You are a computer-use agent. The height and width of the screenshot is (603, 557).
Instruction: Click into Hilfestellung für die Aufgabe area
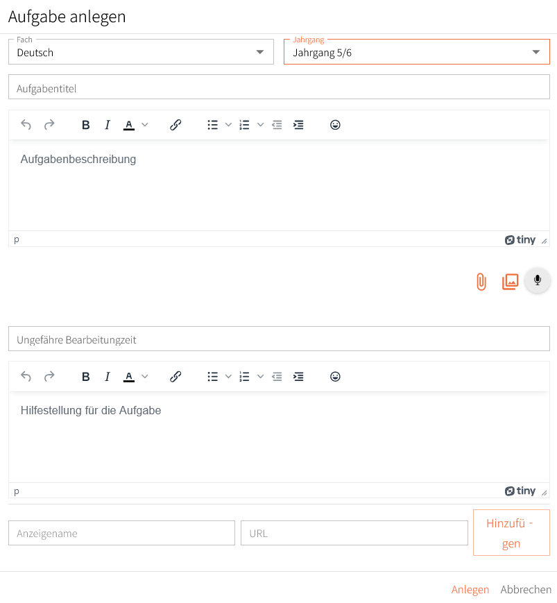click(x=279, y=437)
